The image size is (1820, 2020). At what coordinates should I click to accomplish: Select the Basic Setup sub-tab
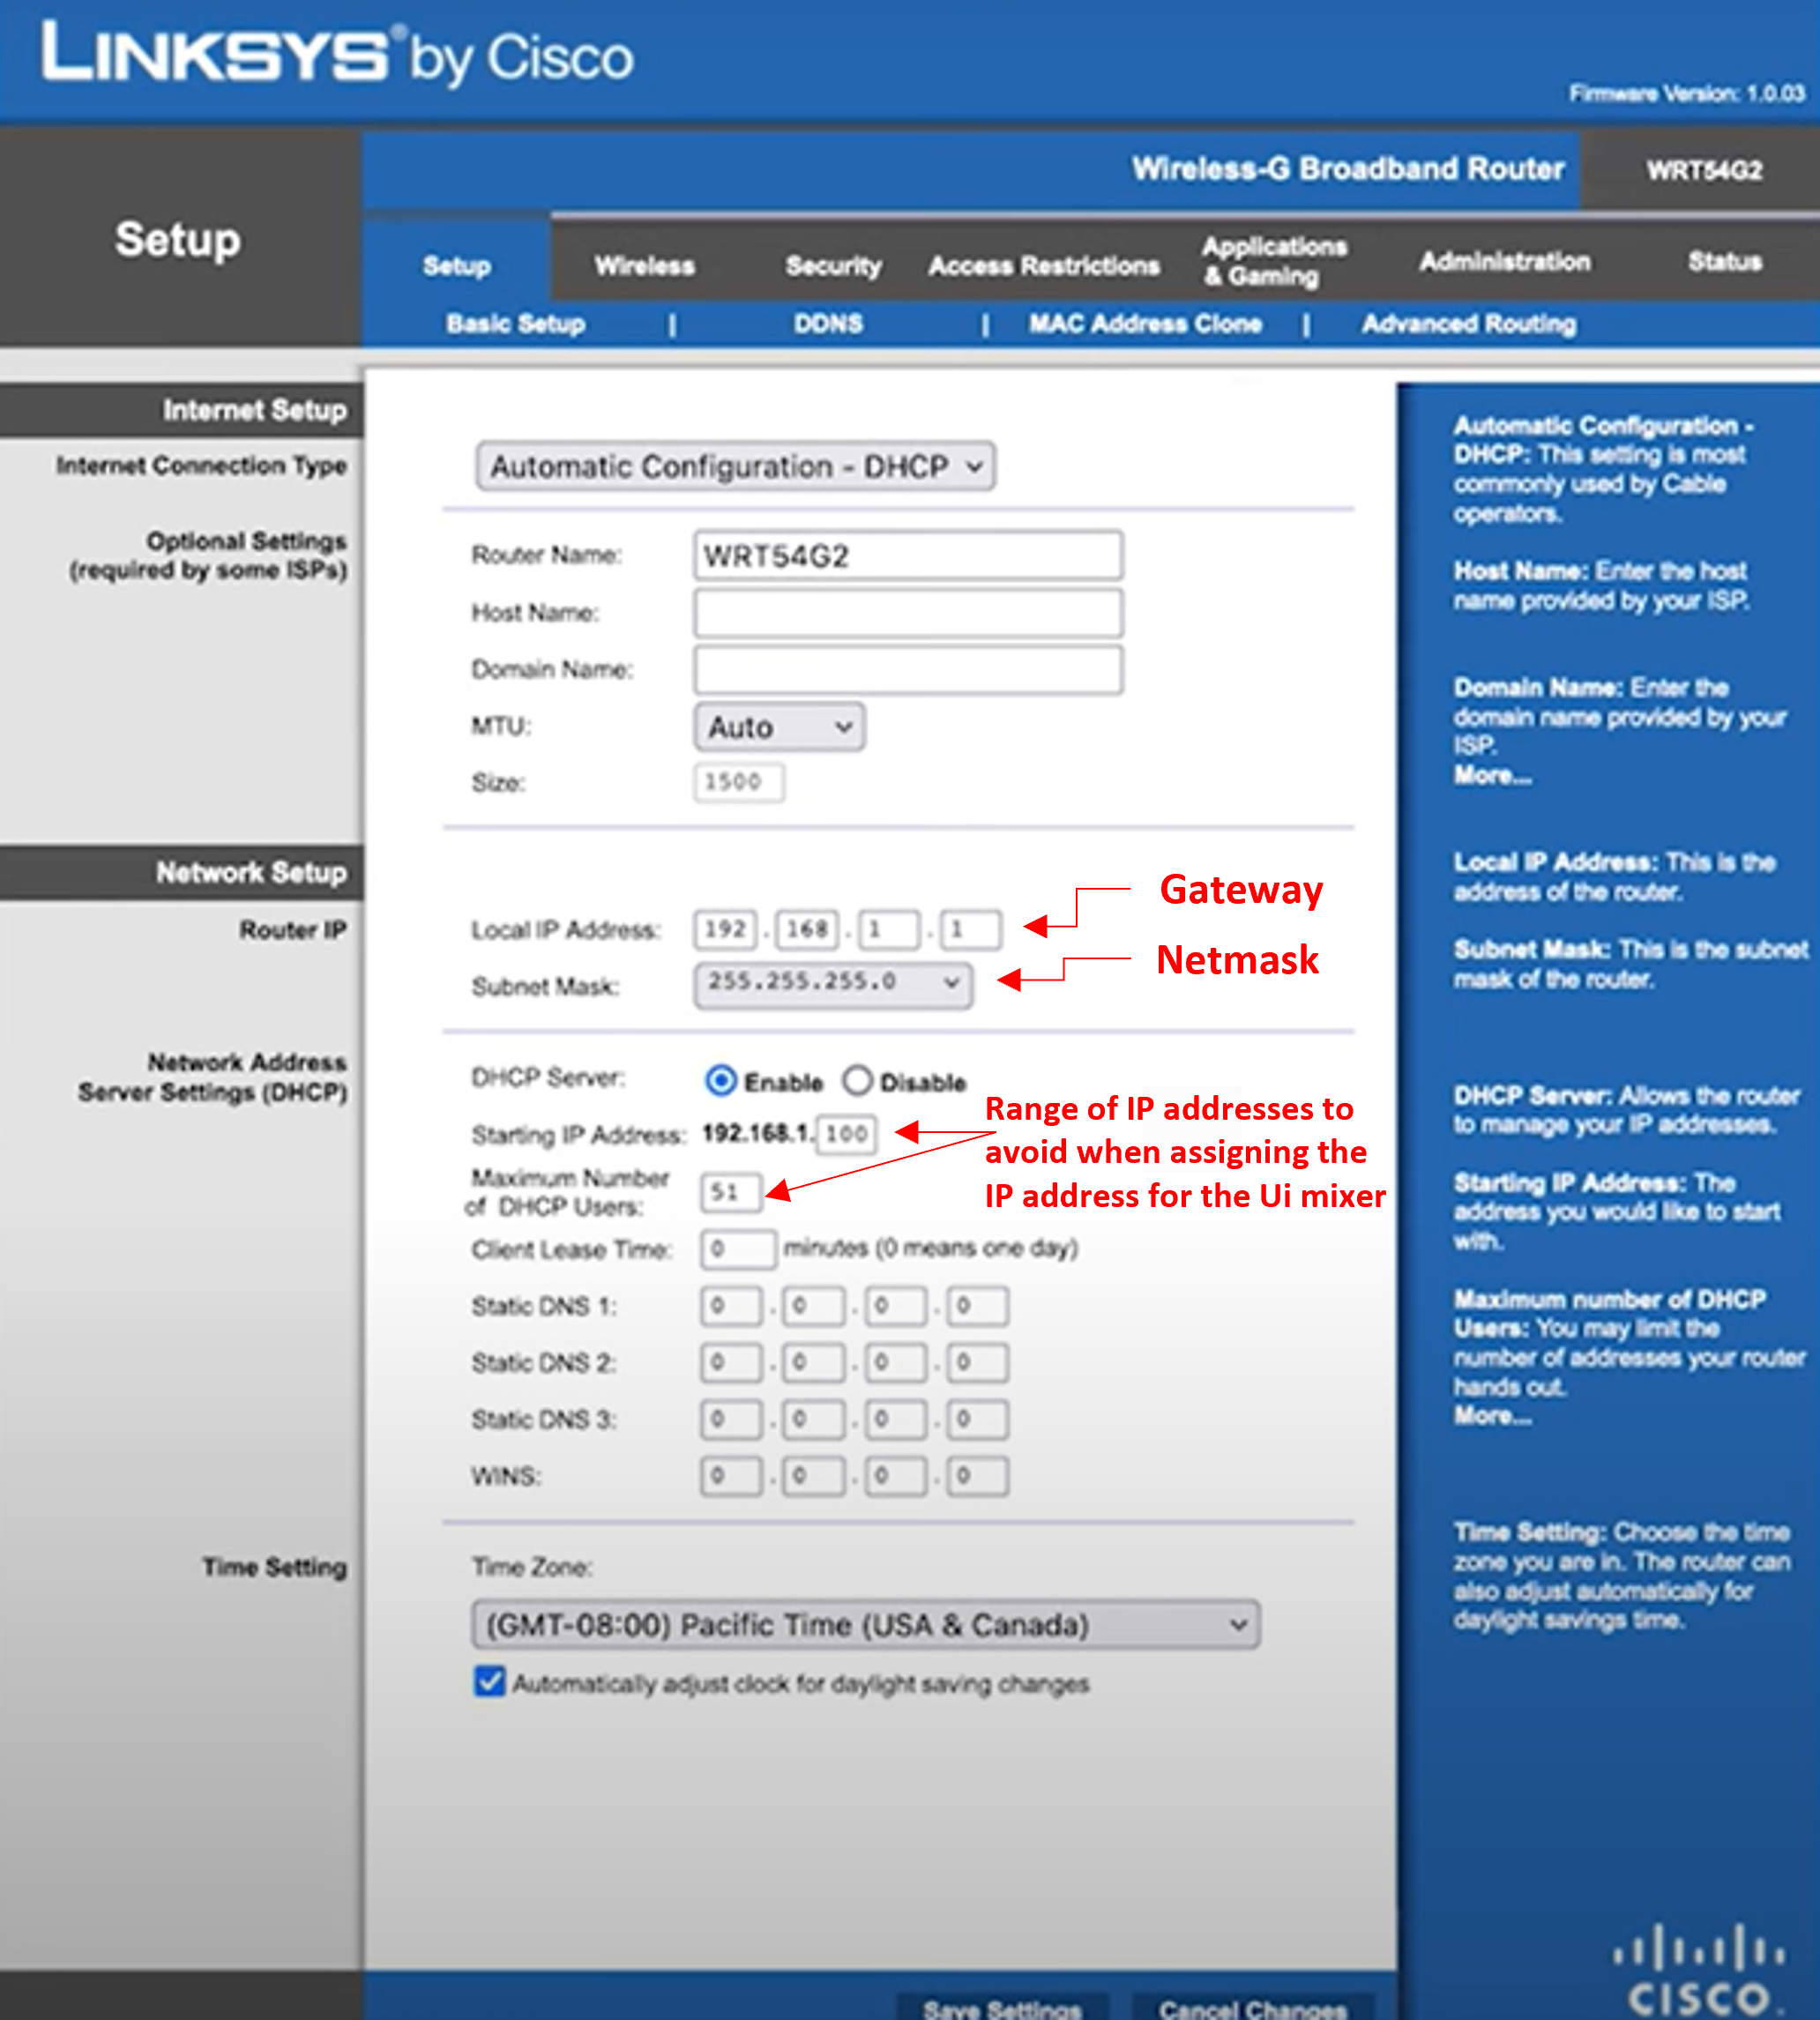(x=516, y=324)
